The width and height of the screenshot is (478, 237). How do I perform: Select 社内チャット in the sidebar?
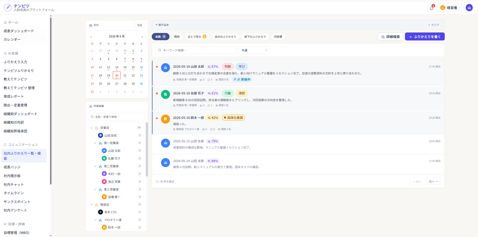click(x=14, y=185)
